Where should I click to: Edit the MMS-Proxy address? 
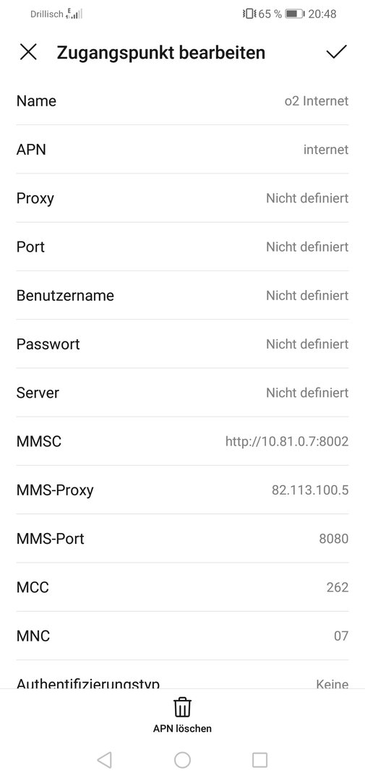click(x=182, y=490)
